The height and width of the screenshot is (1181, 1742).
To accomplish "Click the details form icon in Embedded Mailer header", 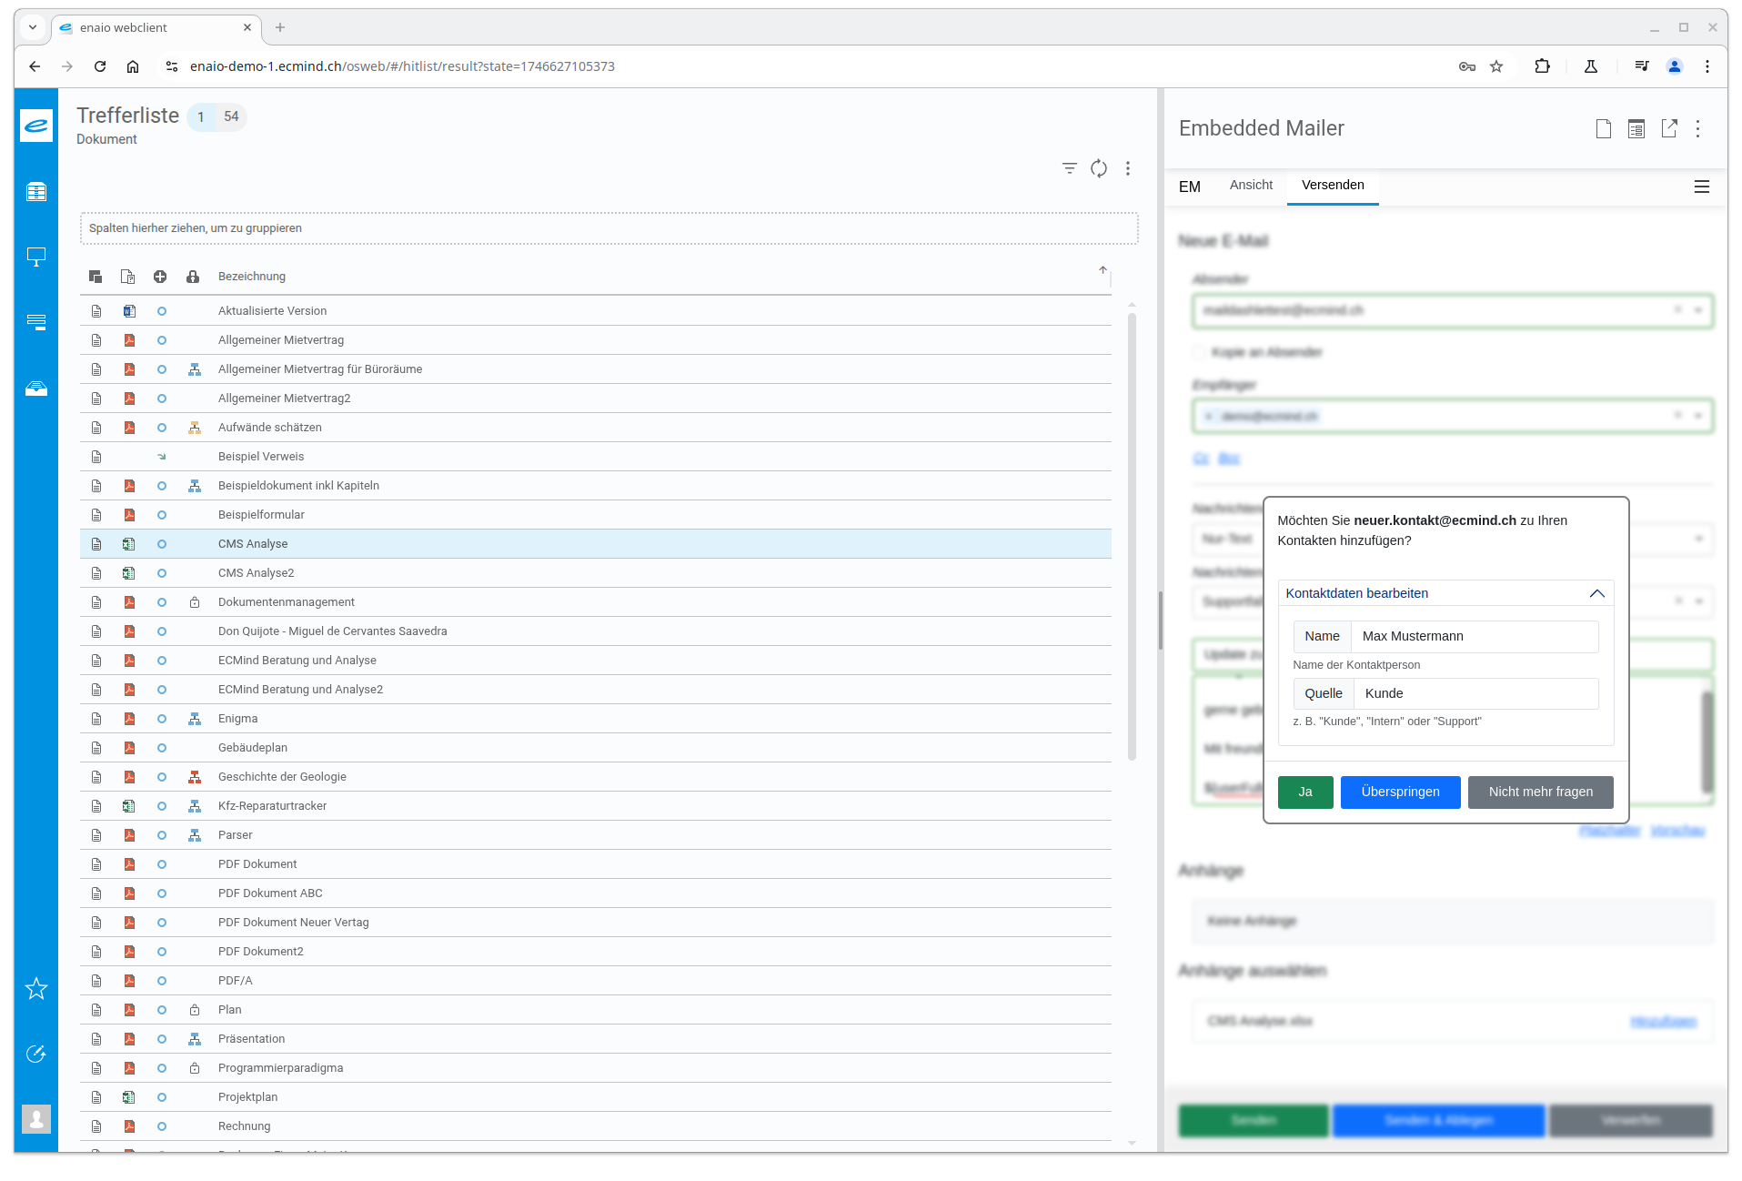I will coord(1636,129).
